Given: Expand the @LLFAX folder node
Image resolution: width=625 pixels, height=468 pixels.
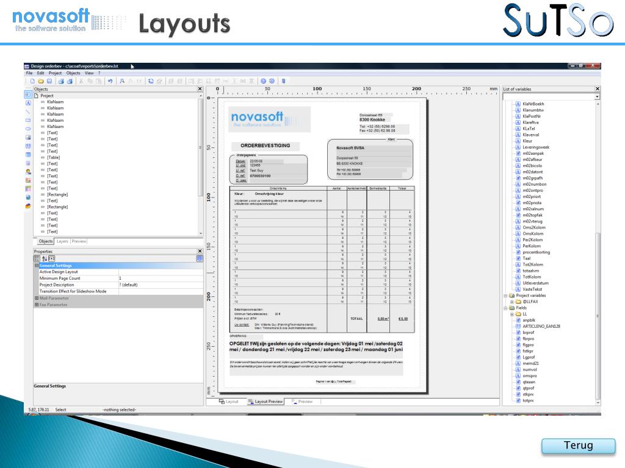Looking at the screenshot, I should click(512, 302).
